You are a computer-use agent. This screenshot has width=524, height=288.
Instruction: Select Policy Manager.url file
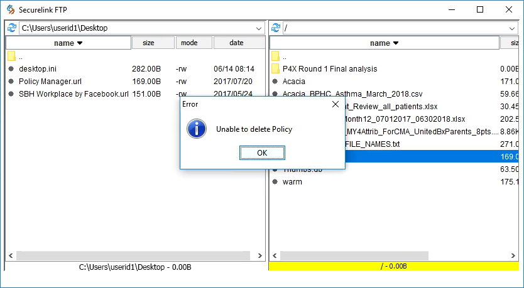tap(50, 82)
